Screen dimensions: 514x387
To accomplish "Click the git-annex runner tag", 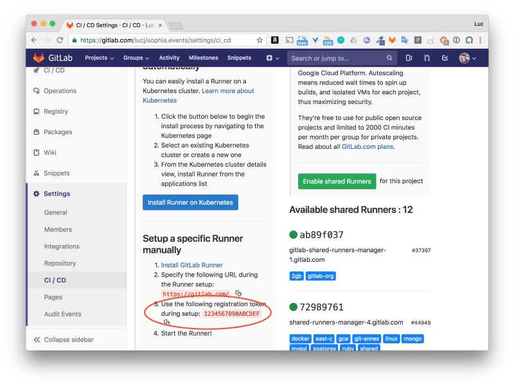I will tap(366, 338).
